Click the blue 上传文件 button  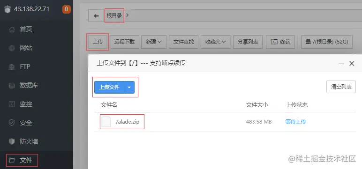(x=109, y=87)
